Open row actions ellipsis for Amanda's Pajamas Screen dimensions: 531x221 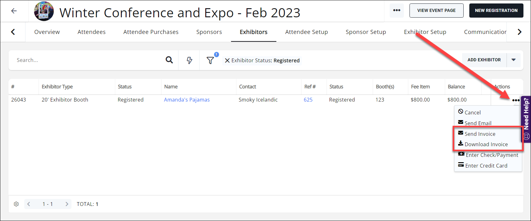516,100
